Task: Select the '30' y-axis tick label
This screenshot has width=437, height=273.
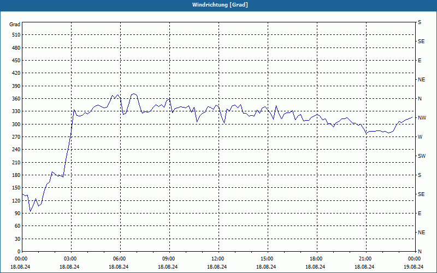Action: 17,239
